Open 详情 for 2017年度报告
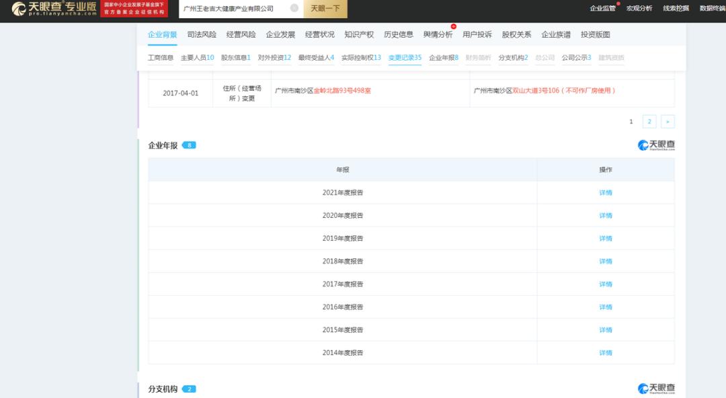This screenshot has width=726, height=398. pyautogui.click(x=606, y=284)
